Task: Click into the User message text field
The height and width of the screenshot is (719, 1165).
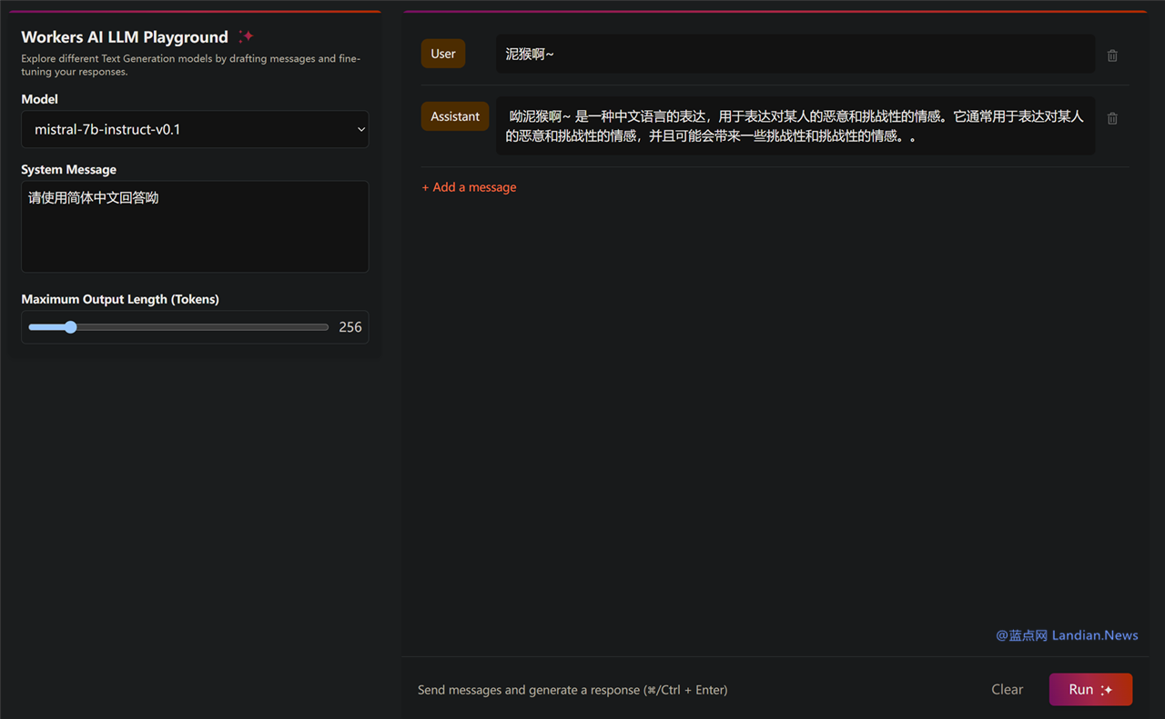Action: tap(795, 54)
